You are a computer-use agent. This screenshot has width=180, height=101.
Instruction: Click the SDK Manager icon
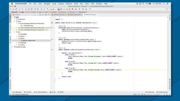pyautogui.click(x=86, y=9)
